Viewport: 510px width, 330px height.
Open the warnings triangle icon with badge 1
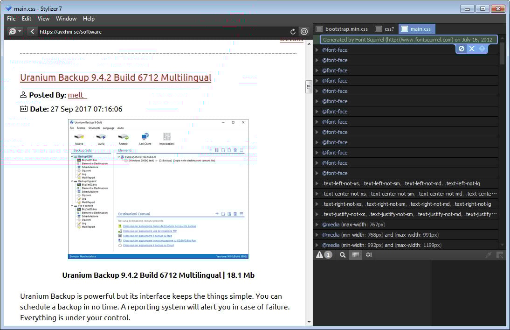coord(324,255)
